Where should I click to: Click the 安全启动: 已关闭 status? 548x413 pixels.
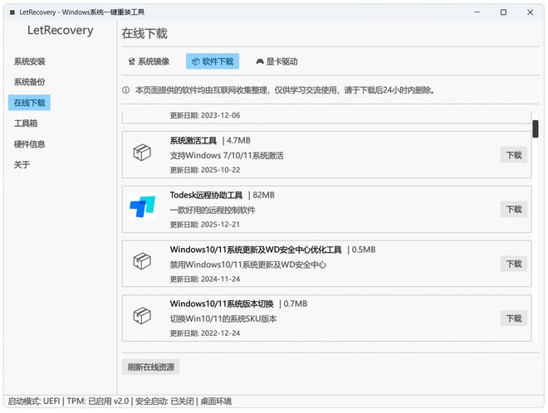164,401
